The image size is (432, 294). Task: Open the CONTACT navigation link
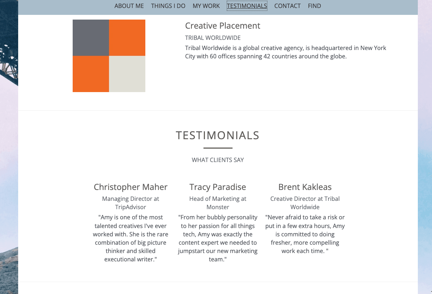tap(287, 6)
